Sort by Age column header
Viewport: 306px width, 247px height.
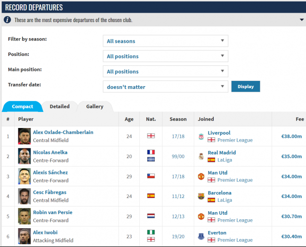coord(129,119)
